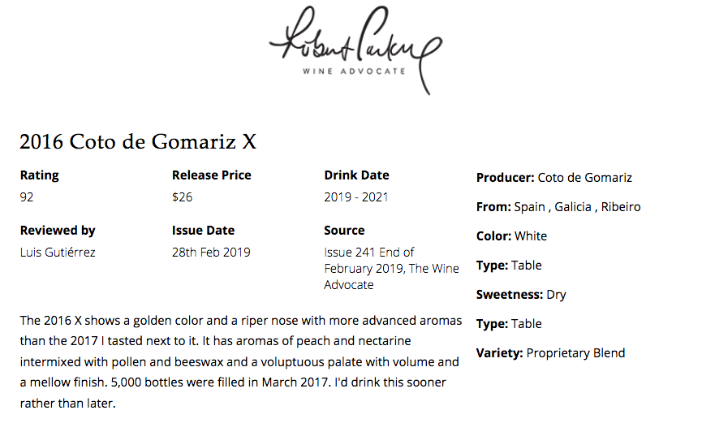Screen dimensions: 702x432
Task: Click the Rating value 92
Action: click(x=27, y=197)
